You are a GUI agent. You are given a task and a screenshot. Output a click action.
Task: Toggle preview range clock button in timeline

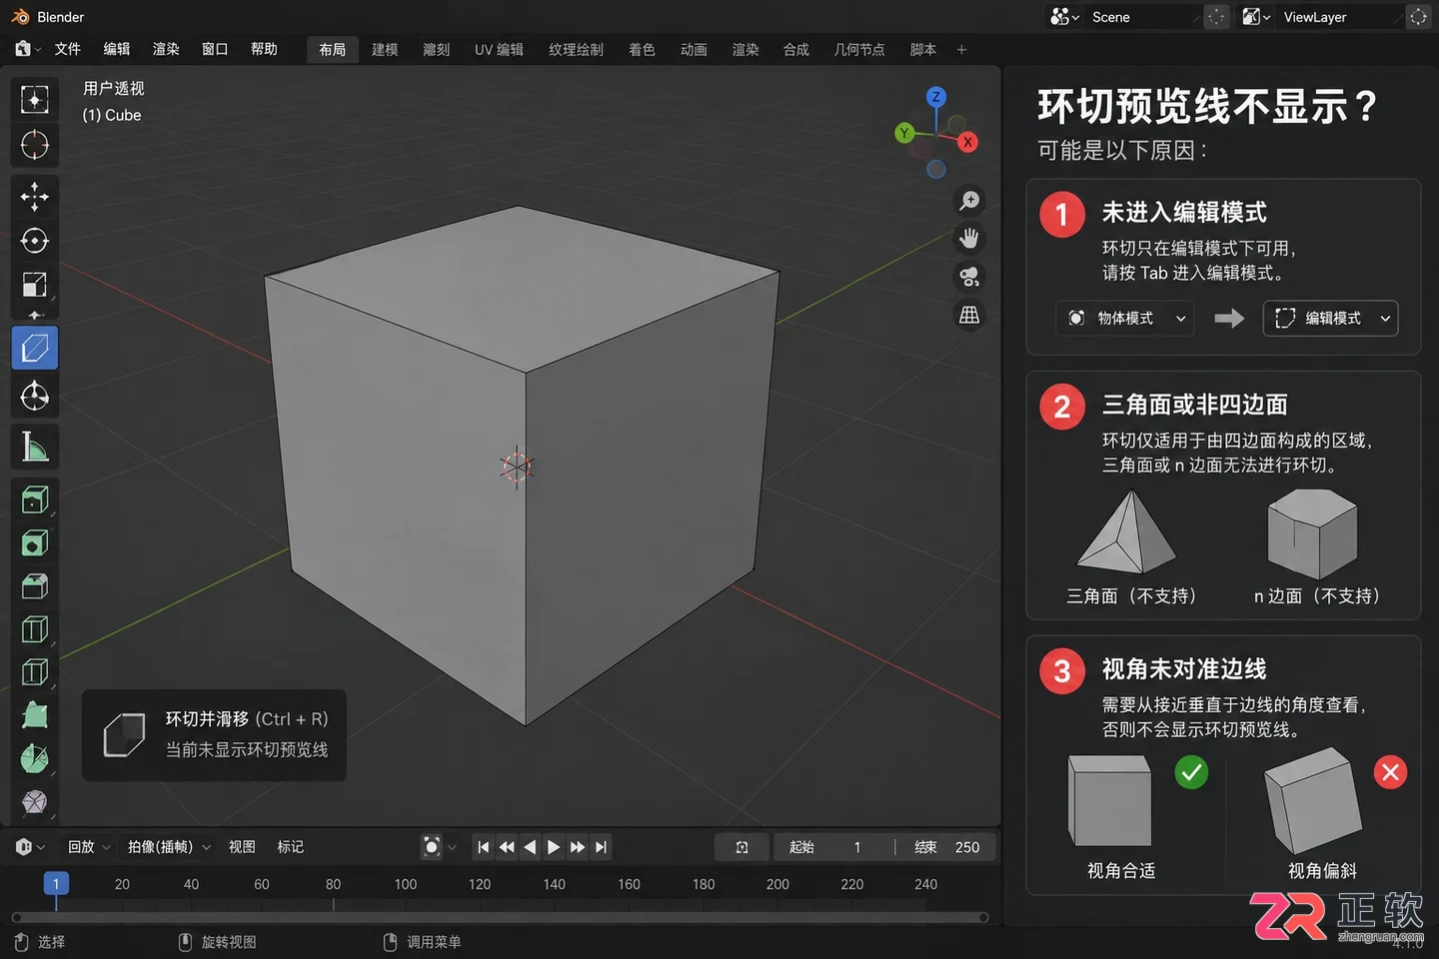click(741, 847)
